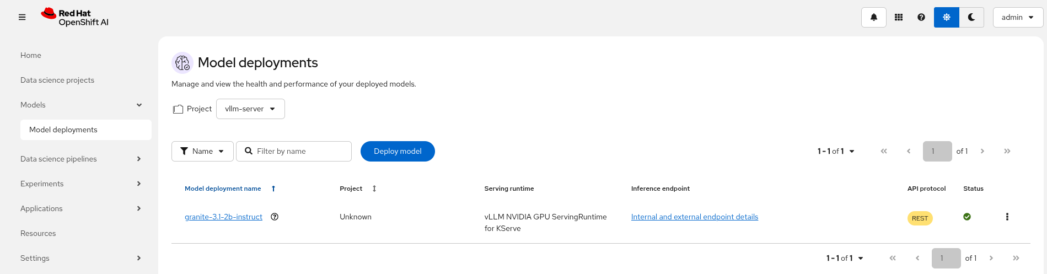Switch to light theme sun toggle
1047x274 pixels.
947,17
